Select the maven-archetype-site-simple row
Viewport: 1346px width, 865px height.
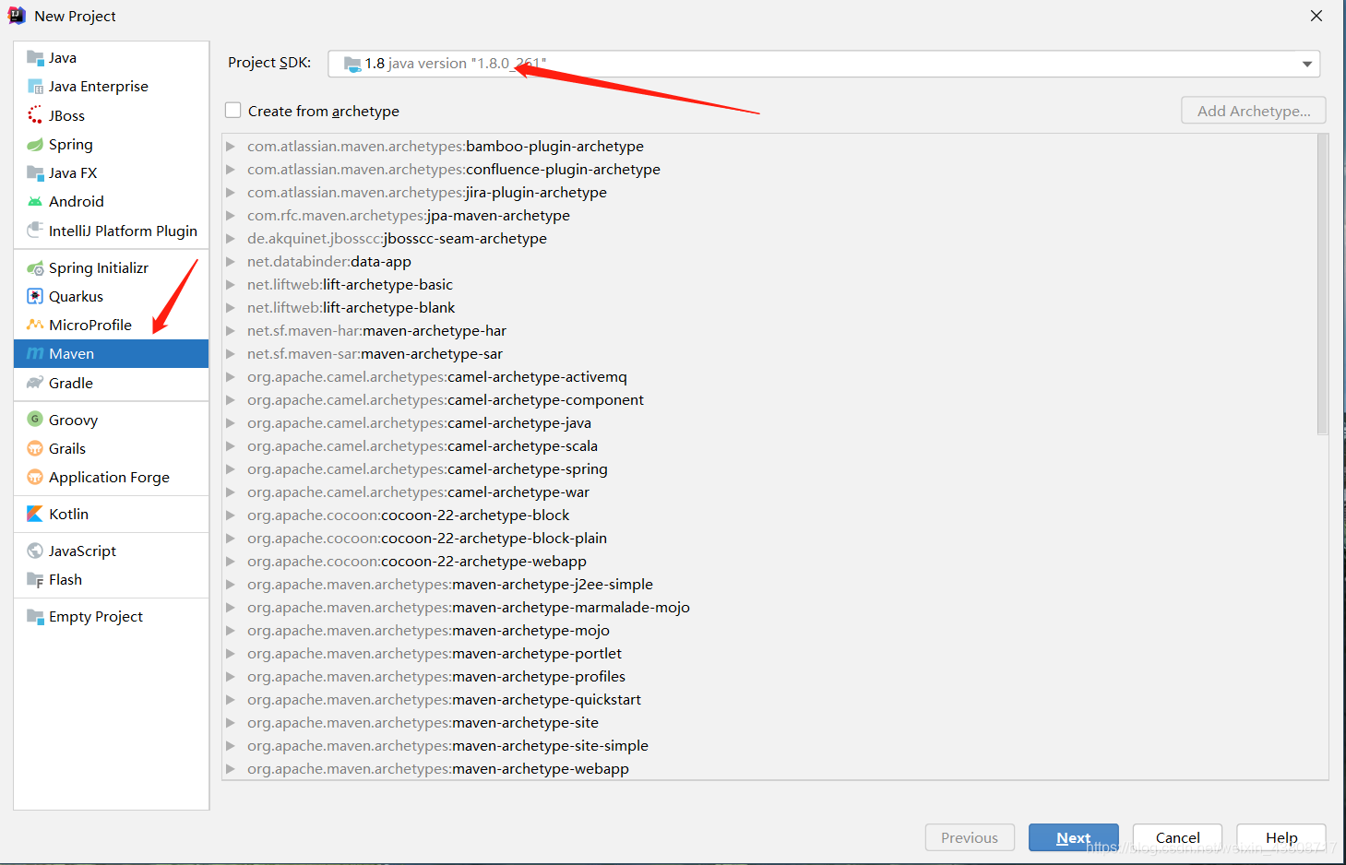pyautogui.click(x=769, y=746)
